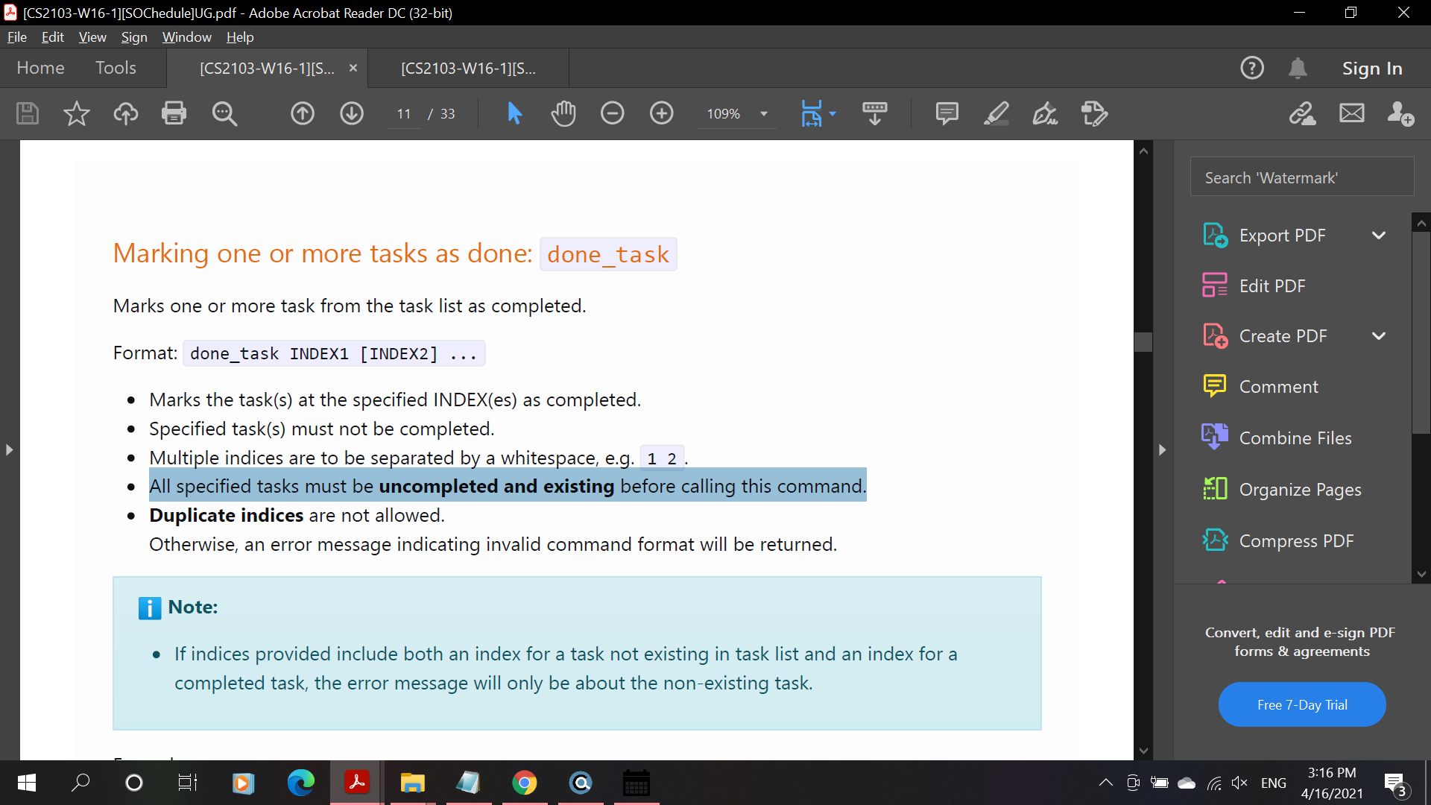Open the View menu
Image resolution: width=1431 pixels, height=805 pixels.
tap(92, 37)
